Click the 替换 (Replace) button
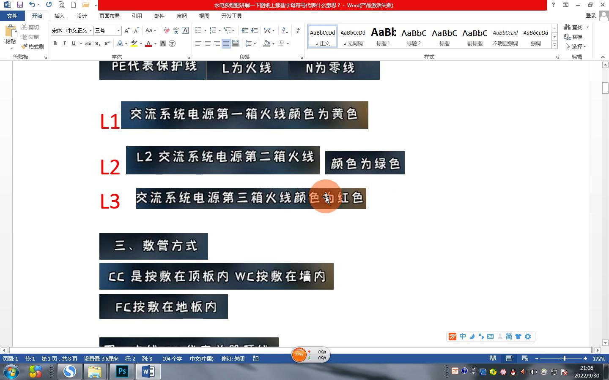The height and width of the screenshot is (380, 609). [x=573, y=37]
